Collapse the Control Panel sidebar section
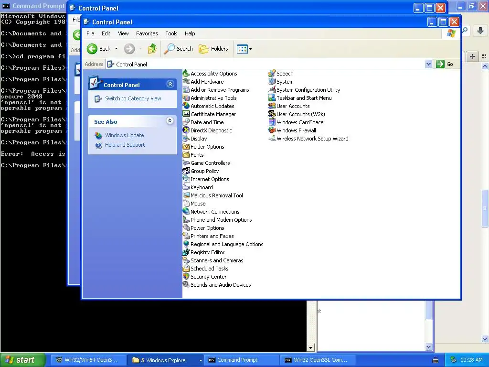The height and width of the screenshot is (367, 489). (x=170, y=84)
